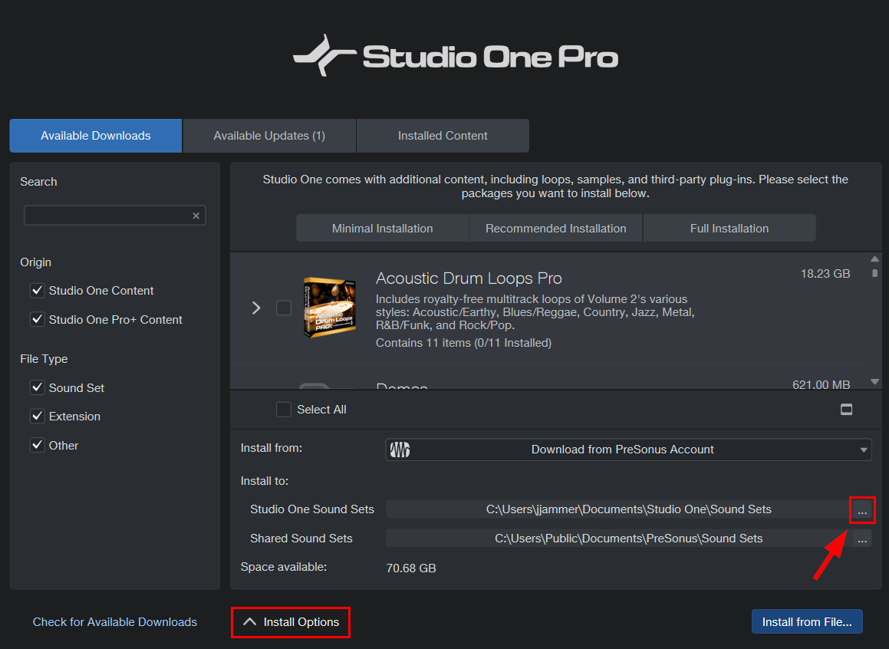Screen dimensions: 889x649
Task: Click the Install from File... button
Action: (x=807, y=622)
